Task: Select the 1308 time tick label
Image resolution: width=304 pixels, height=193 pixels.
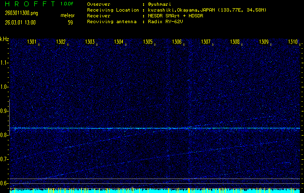Action: (x=234, y=42)
